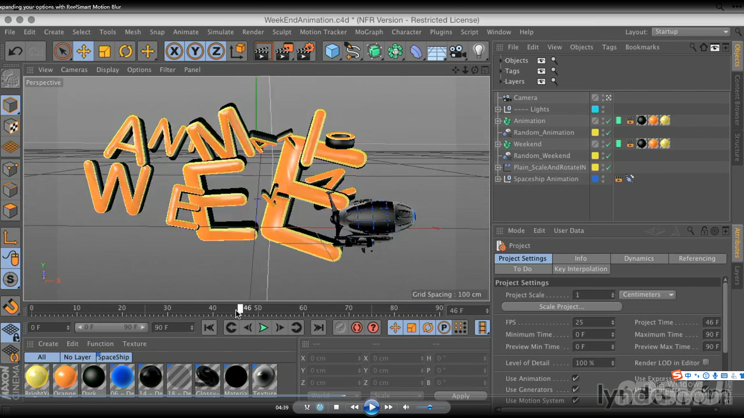This screenshot has width=744, height=418.
Task: Click the Scale Project... button
Action: coord(561,307)
